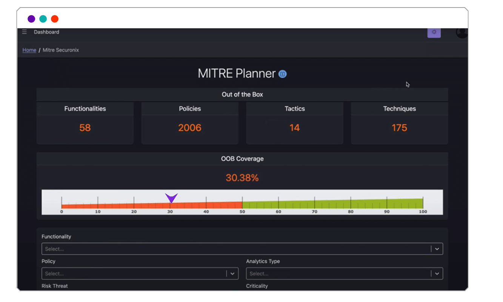Click the Risk Threat label
This screenshot has height=302, width=503.
(55, 286)
